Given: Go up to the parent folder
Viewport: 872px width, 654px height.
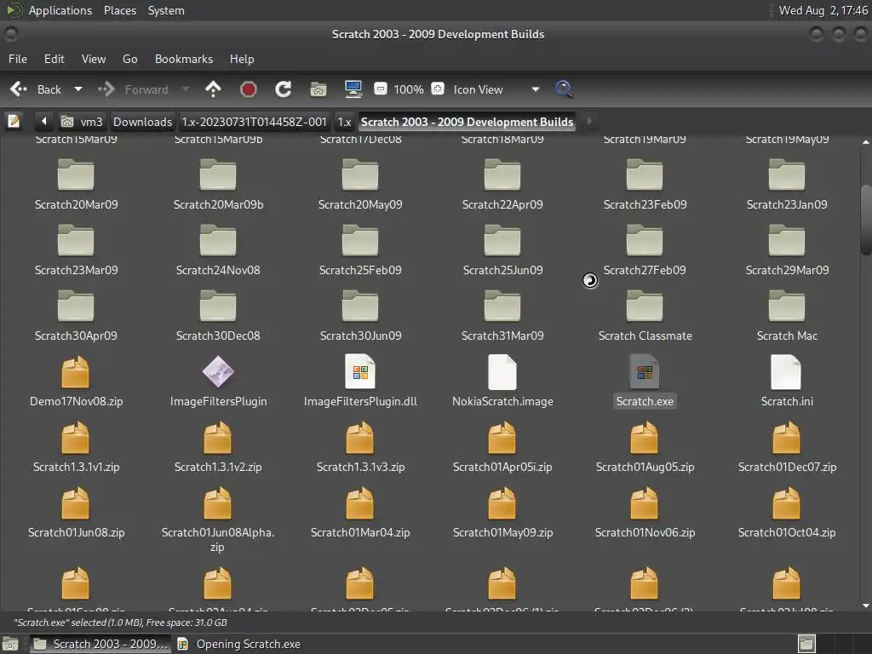Looking at the screenshot, I should pyautogui.click(x=213, y=89).
